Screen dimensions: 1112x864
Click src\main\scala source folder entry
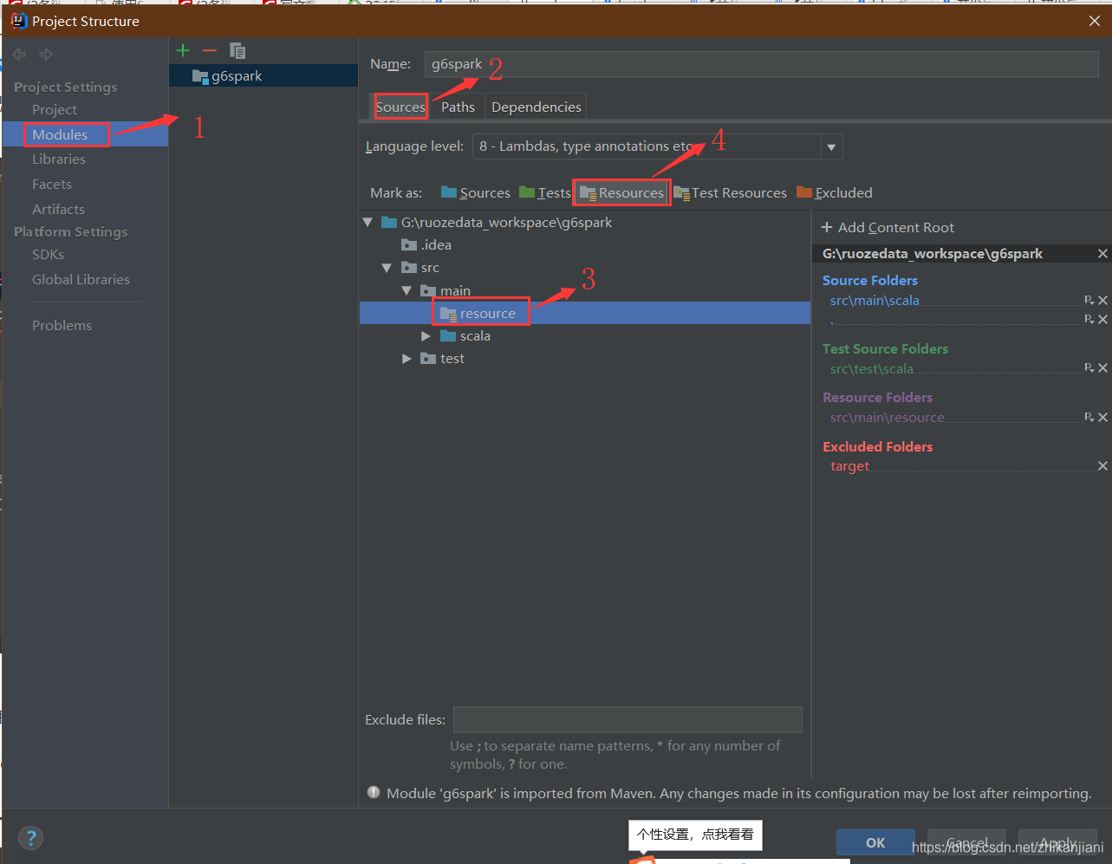[875, 301]
